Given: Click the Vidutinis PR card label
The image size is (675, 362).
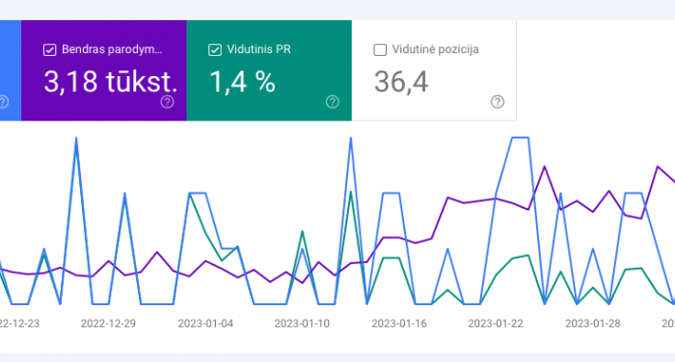Looking at the screenshot, I should (258, 49).
